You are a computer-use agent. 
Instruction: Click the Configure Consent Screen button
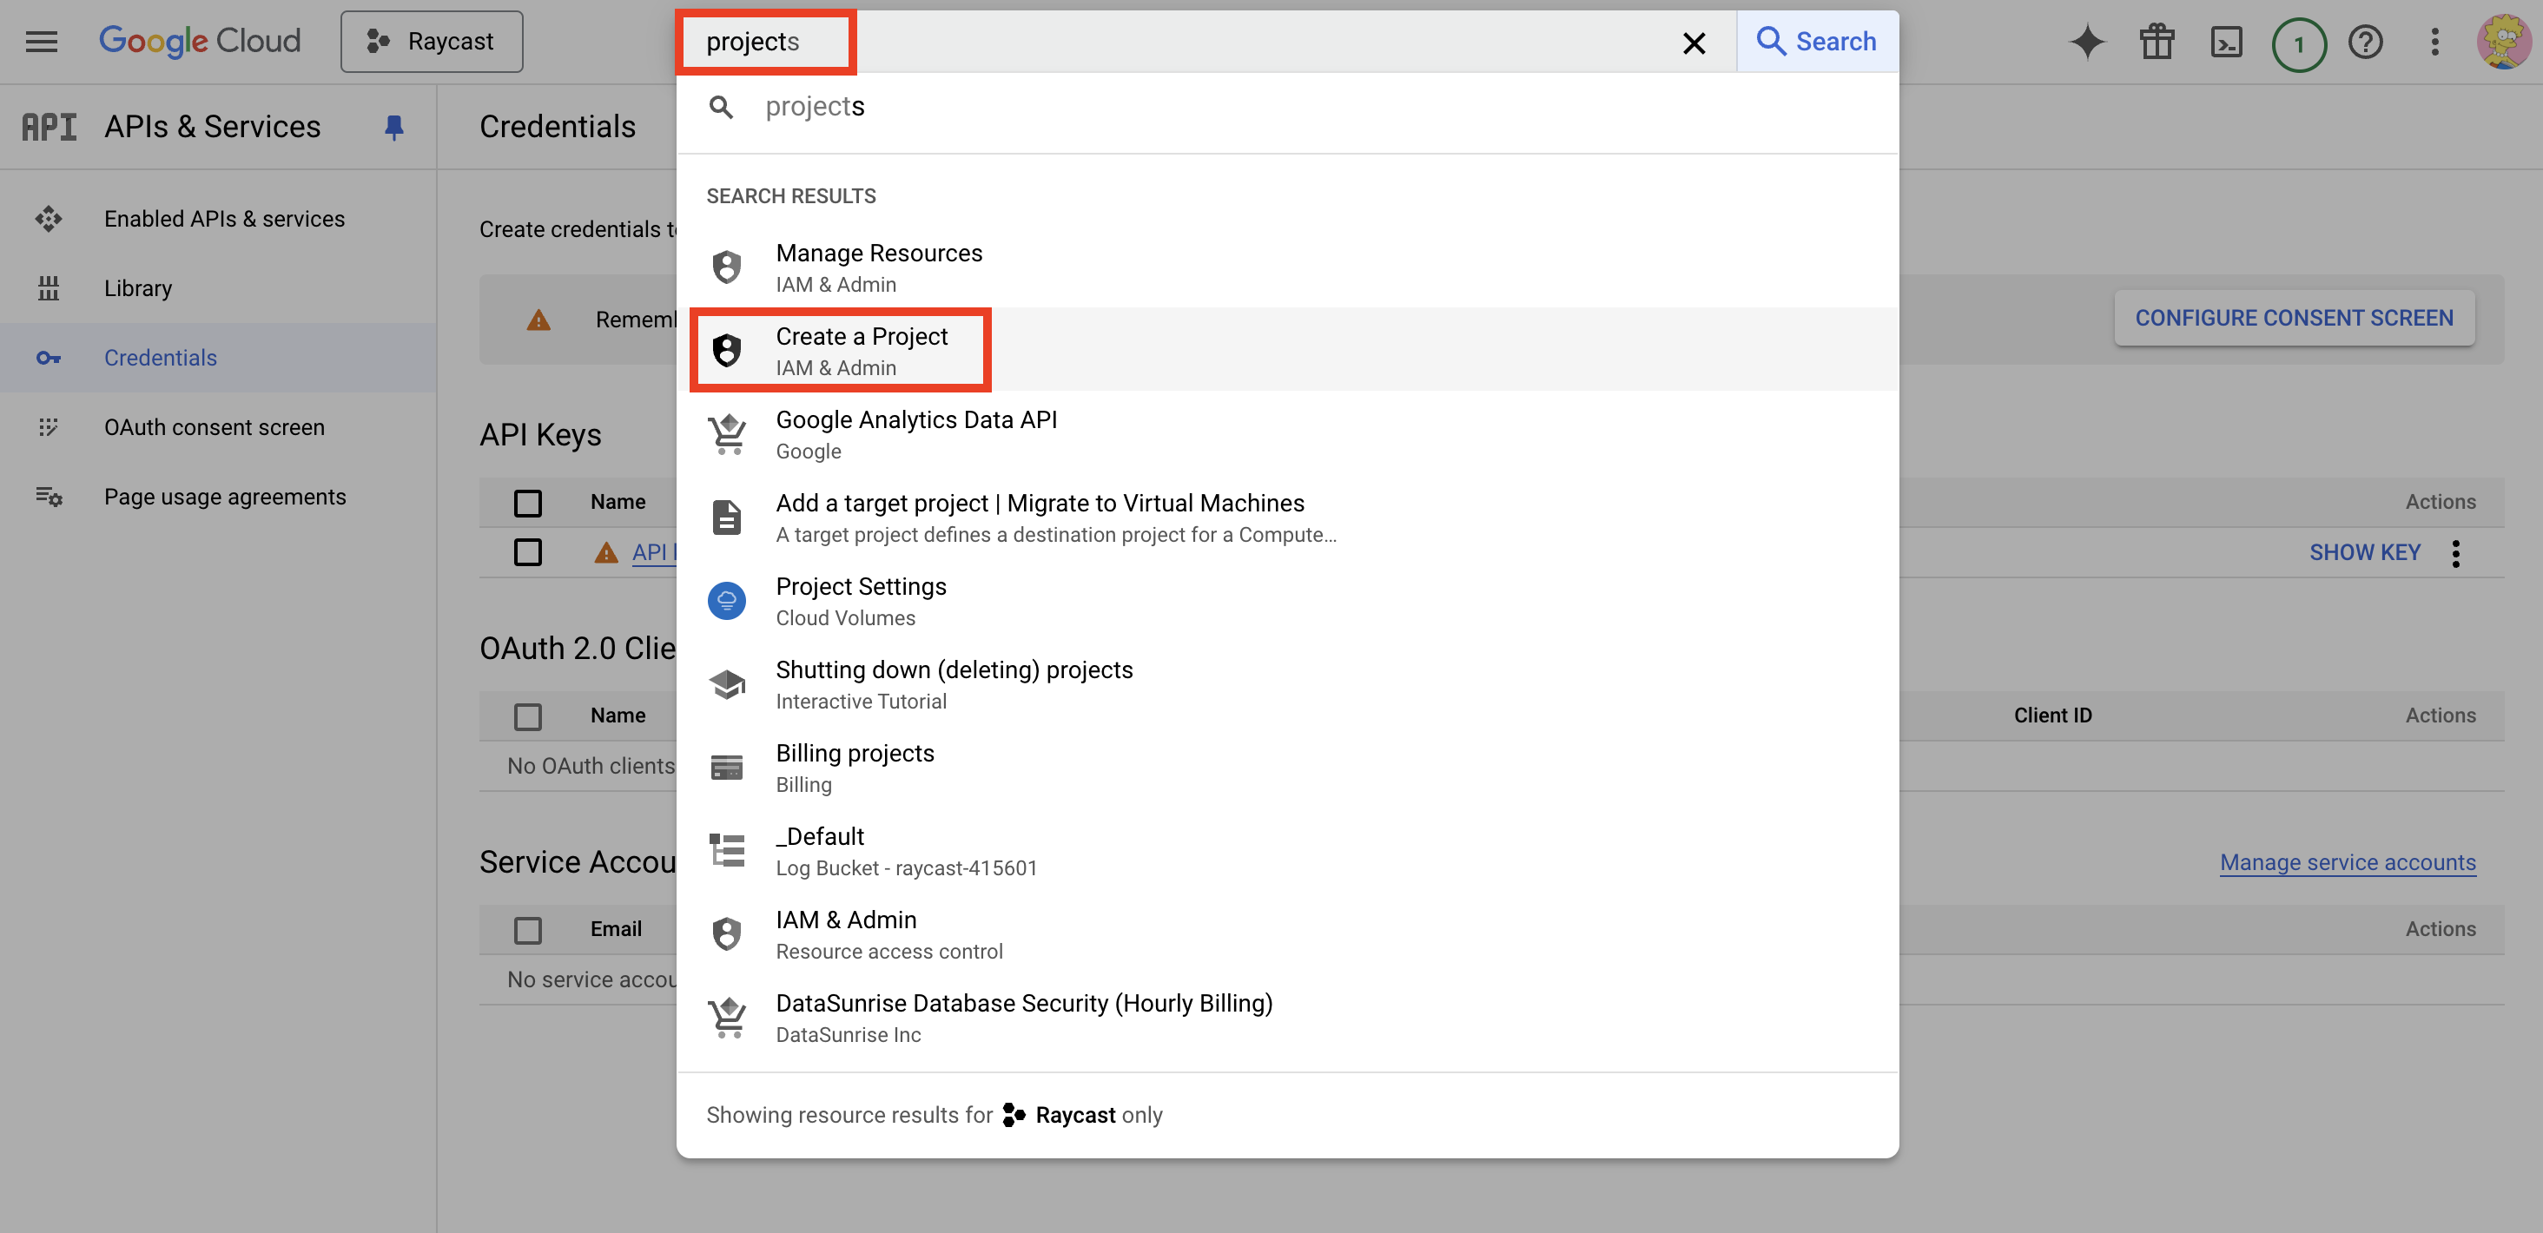coord(2293,318)
